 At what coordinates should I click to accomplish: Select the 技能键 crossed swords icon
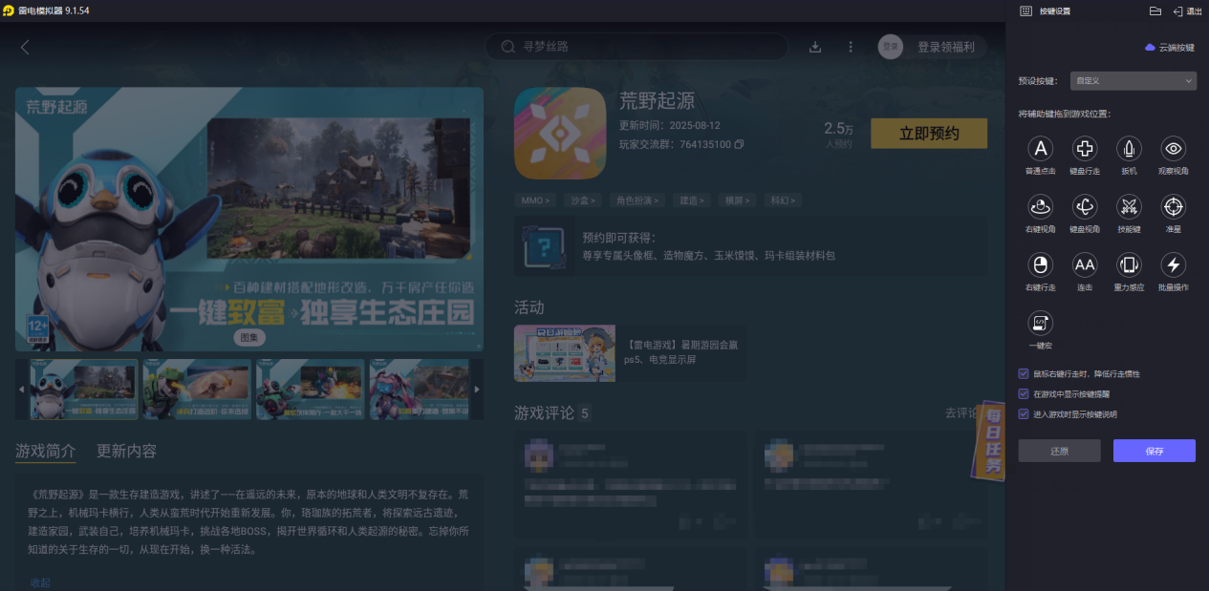pyautogui.click(x=1129, y=206)
